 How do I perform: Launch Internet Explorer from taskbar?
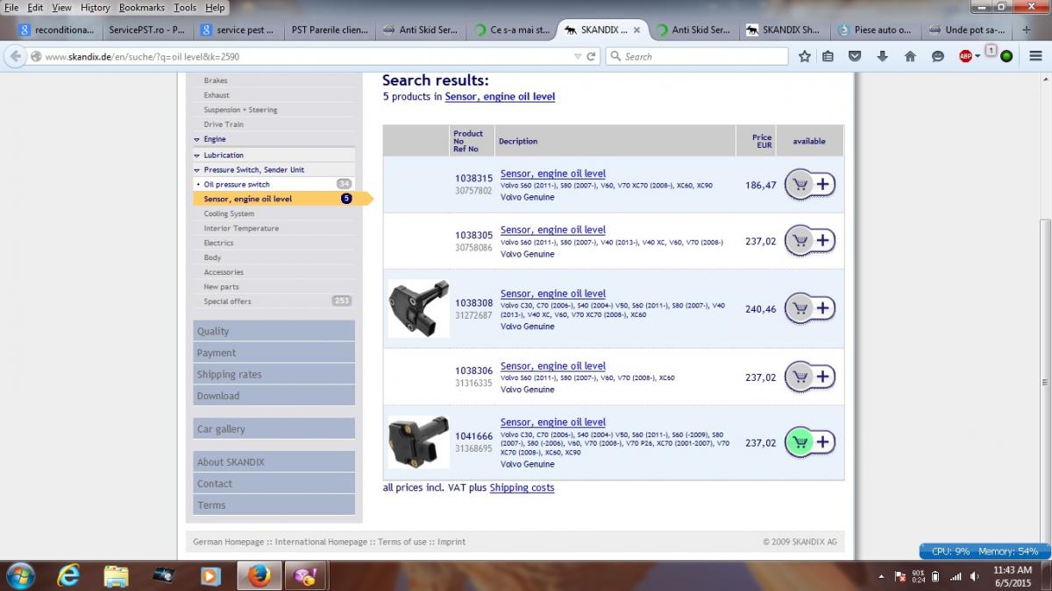(68, 575)
